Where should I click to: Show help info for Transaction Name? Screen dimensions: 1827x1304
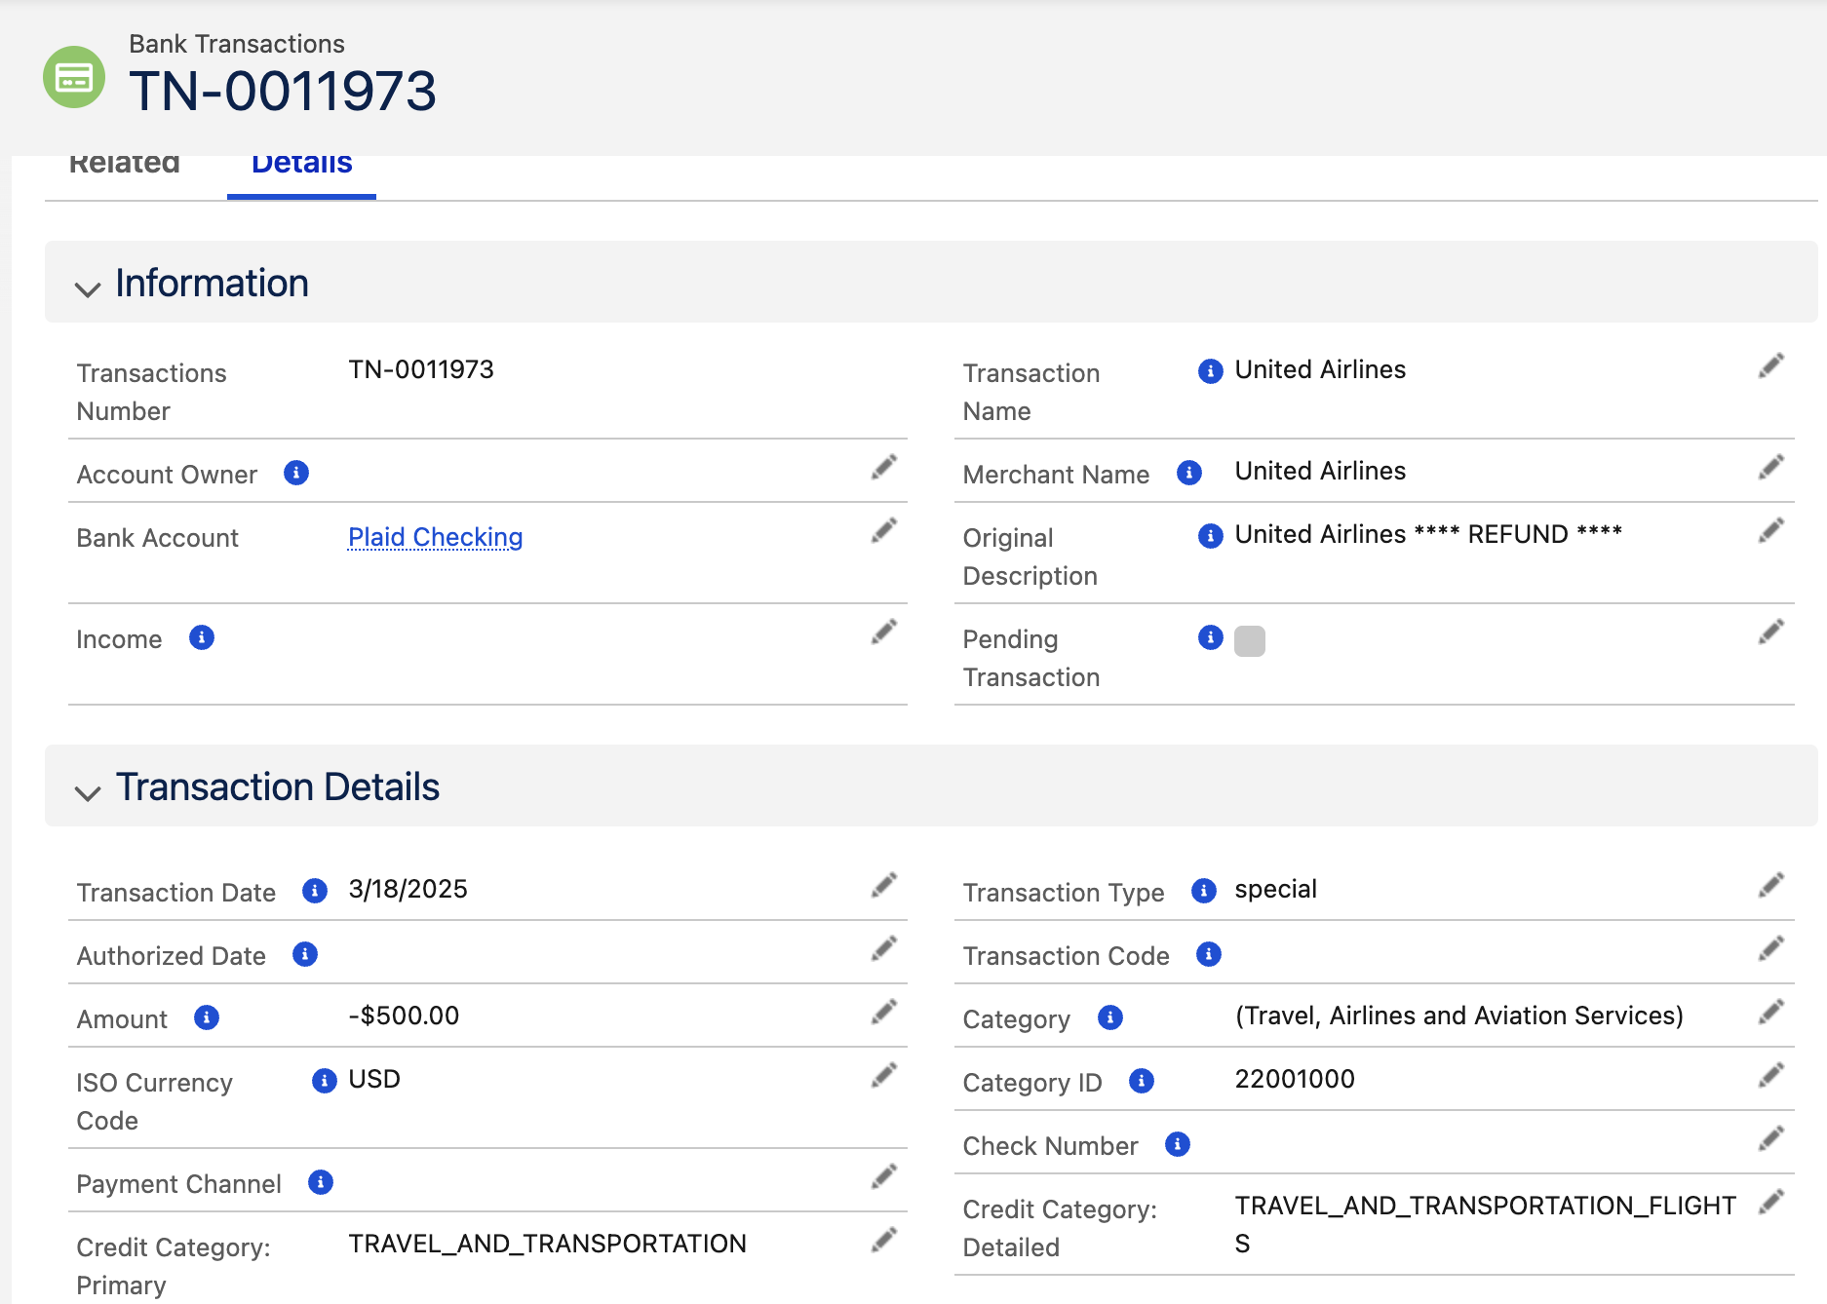pos(1211,371)
